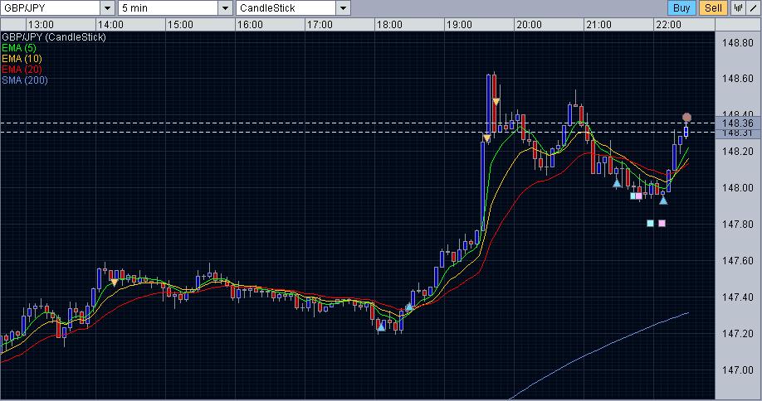The height and width of the screenshot is (401, 762).
Task: Click the blue triangle at the 147.20 low near 18:00
Action: (381, 327)
